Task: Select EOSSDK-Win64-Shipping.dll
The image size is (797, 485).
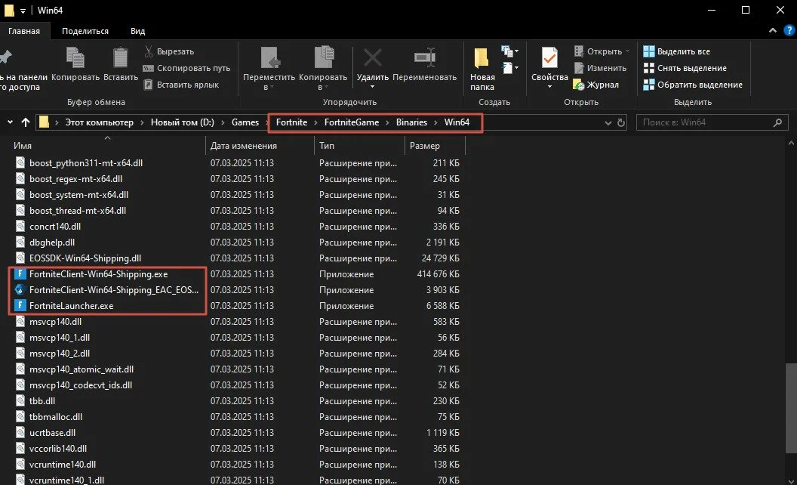Action: (x=85, y=258)
